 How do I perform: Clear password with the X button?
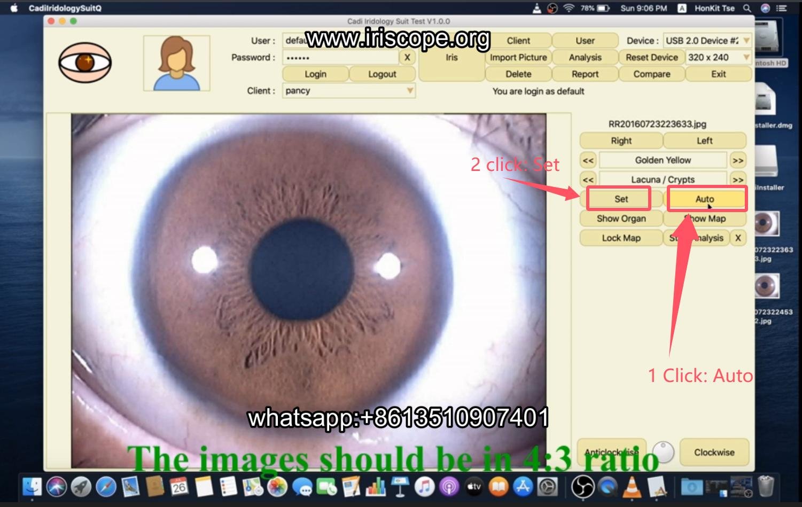point(407,57)
